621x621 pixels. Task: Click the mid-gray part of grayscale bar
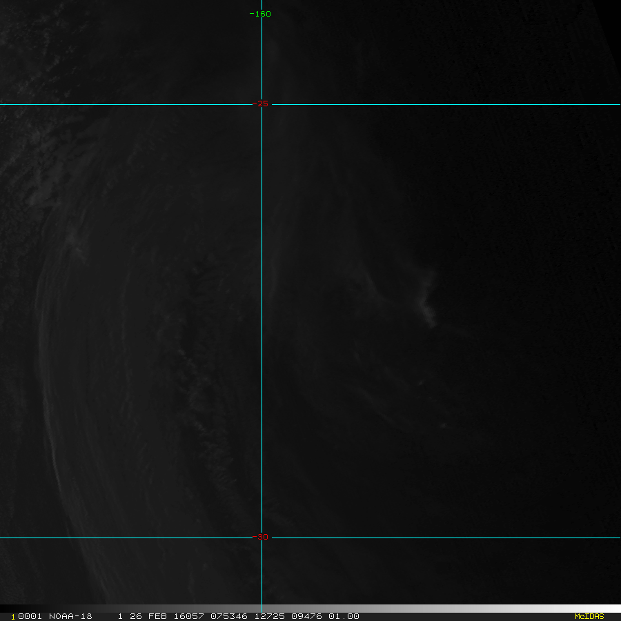click(310, 609)
